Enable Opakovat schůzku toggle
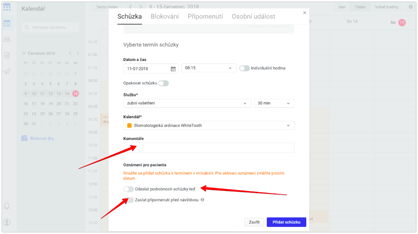 click(163, 83)
